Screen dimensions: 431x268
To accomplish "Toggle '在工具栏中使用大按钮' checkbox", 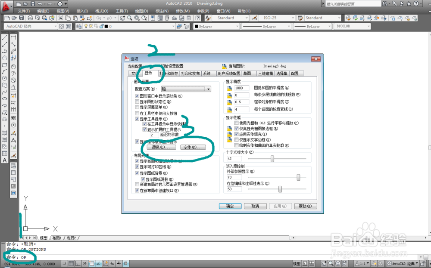I will click(x=137, y=113).
